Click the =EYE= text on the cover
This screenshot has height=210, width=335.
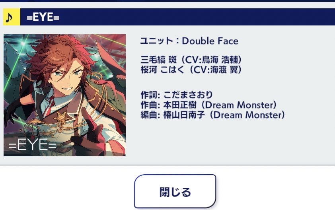point(33,145)
